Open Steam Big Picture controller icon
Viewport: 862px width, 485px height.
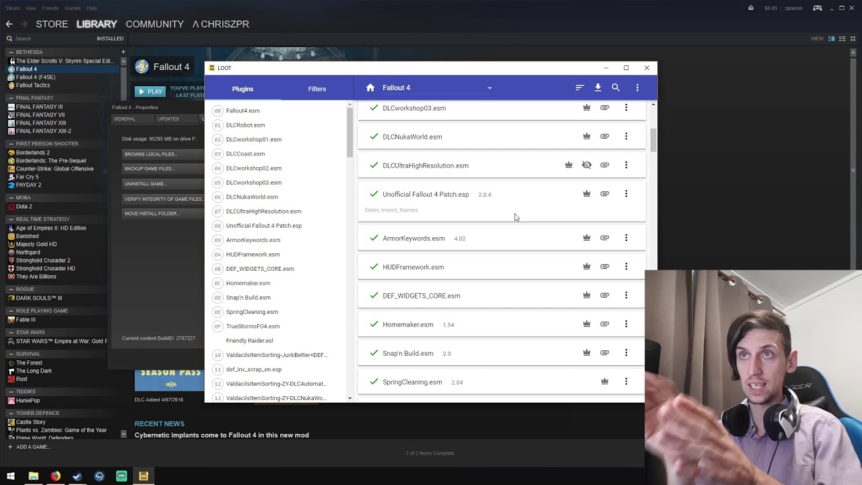click(x=817, y=8)
